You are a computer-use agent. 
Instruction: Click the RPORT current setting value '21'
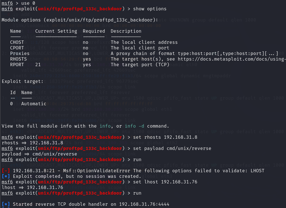[x=38, y=65]
